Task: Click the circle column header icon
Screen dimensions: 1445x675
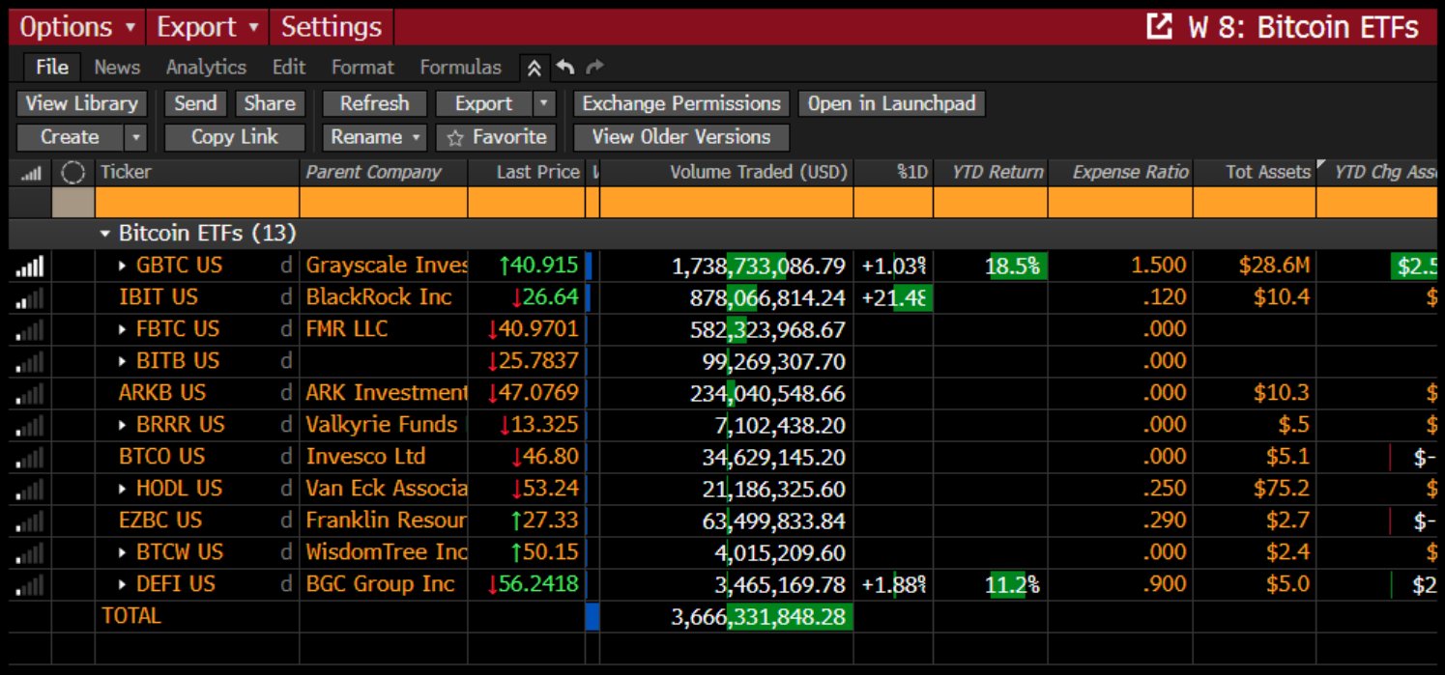Action: [x=72, y=173]
